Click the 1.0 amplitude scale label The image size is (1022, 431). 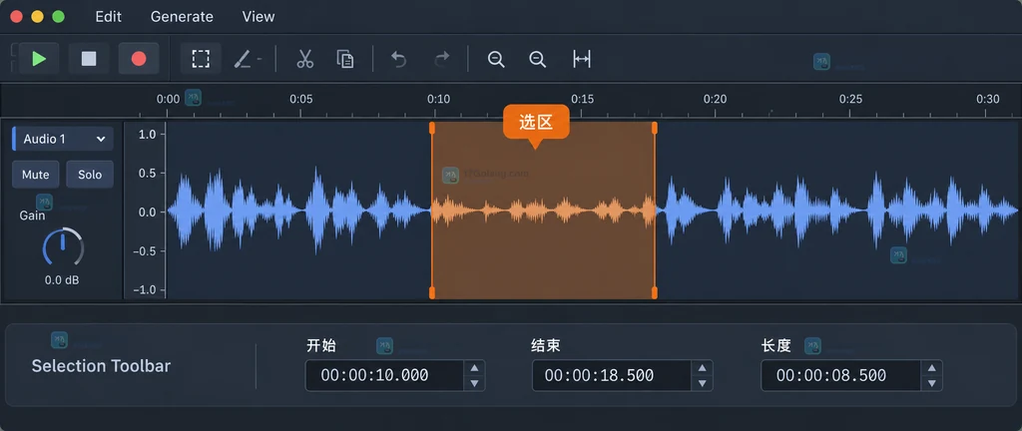coord(148,135)
